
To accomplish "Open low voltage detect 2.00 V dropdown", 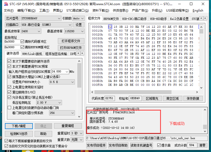I will point(49,103).
